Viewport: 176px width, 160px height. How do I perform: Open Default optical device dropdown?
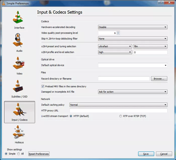(133, 65)
